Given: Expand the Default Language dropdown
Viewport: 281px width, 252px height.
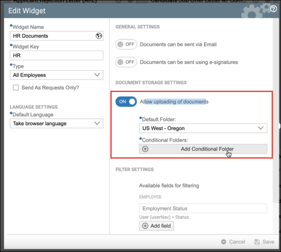Looking at the screenshot, I should click(56, 123).
